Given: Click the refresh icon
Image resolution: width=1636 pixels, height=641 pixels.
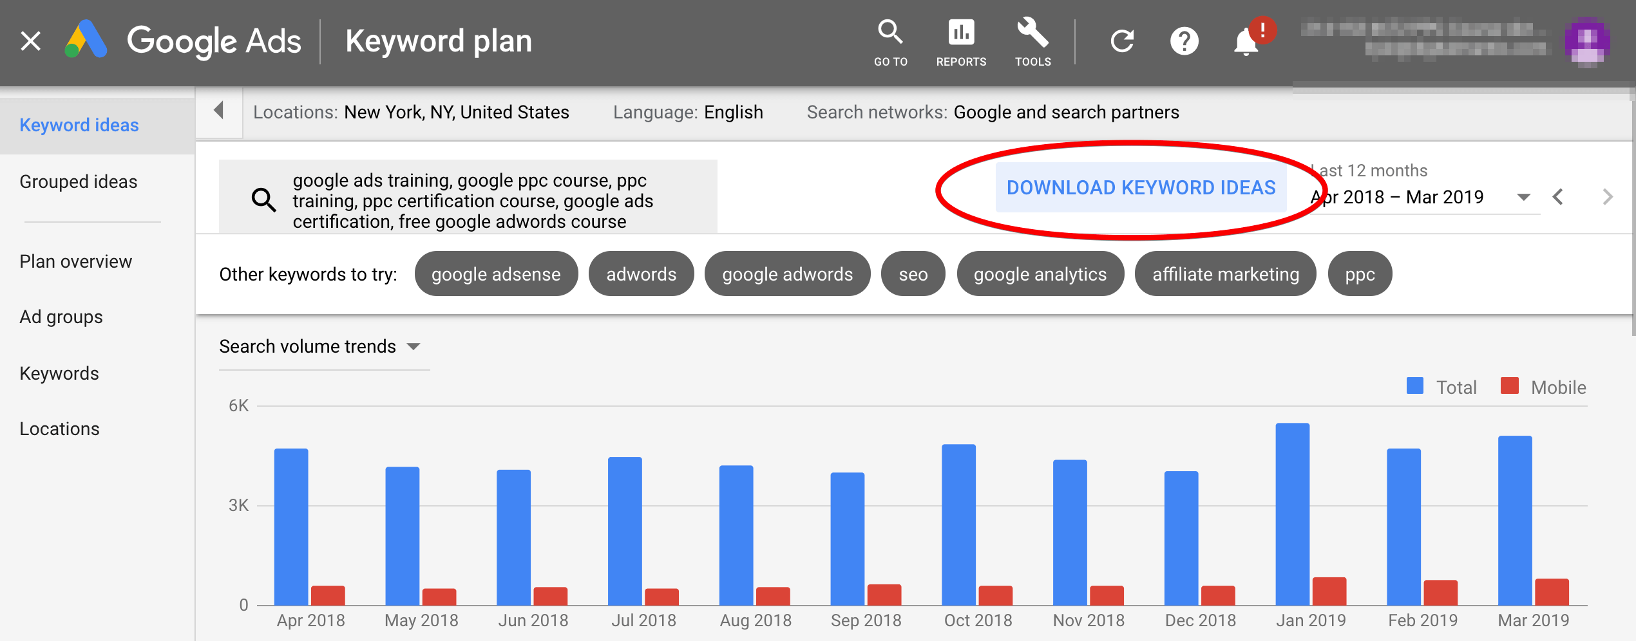Looking at the screenshot, I should (x=1122, y=41).
